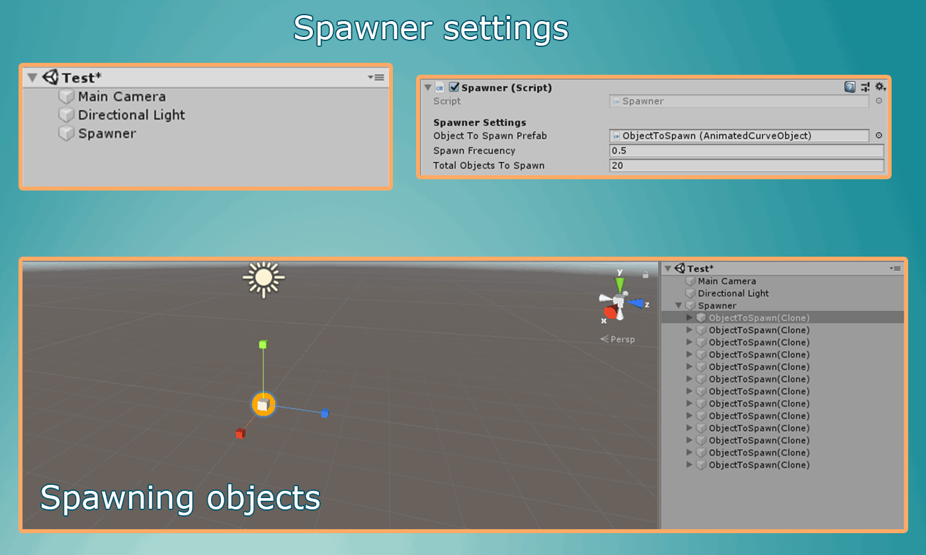Open scene options menu in clone-free hierarchy
The height and width of the screenshot is (555, 926).
coord(376,77)
